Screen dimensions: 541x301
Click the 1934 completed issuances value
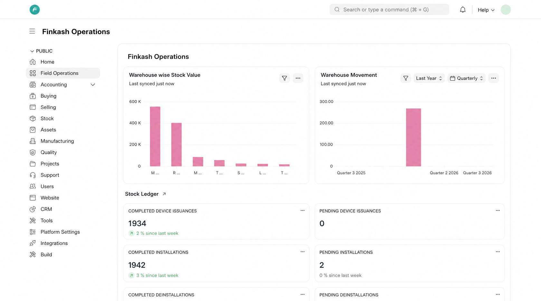click(137, 223)
